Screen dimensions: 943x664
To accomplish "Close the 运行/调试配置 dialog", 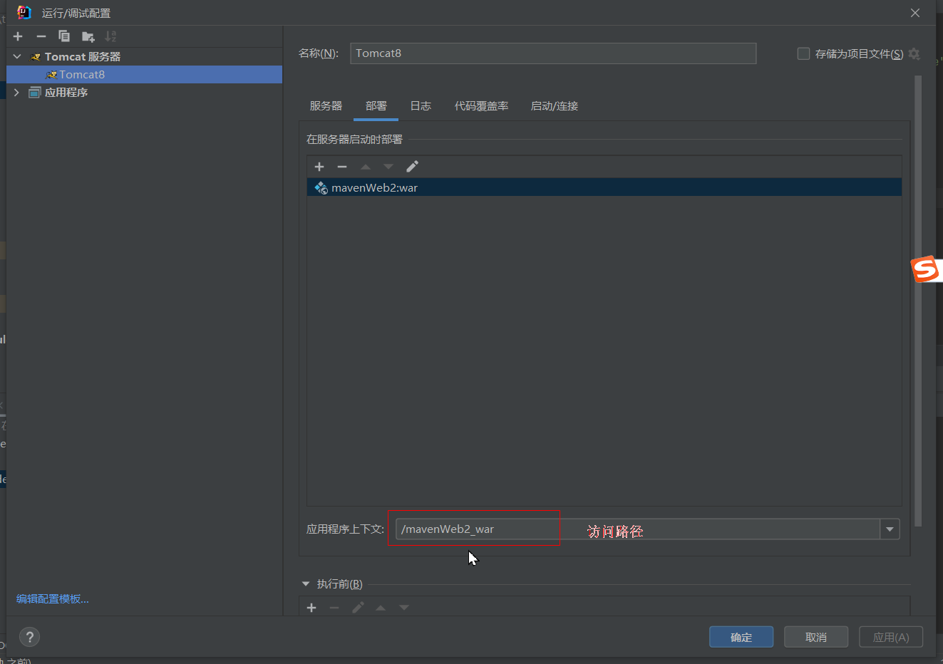I will coord(915,13).
